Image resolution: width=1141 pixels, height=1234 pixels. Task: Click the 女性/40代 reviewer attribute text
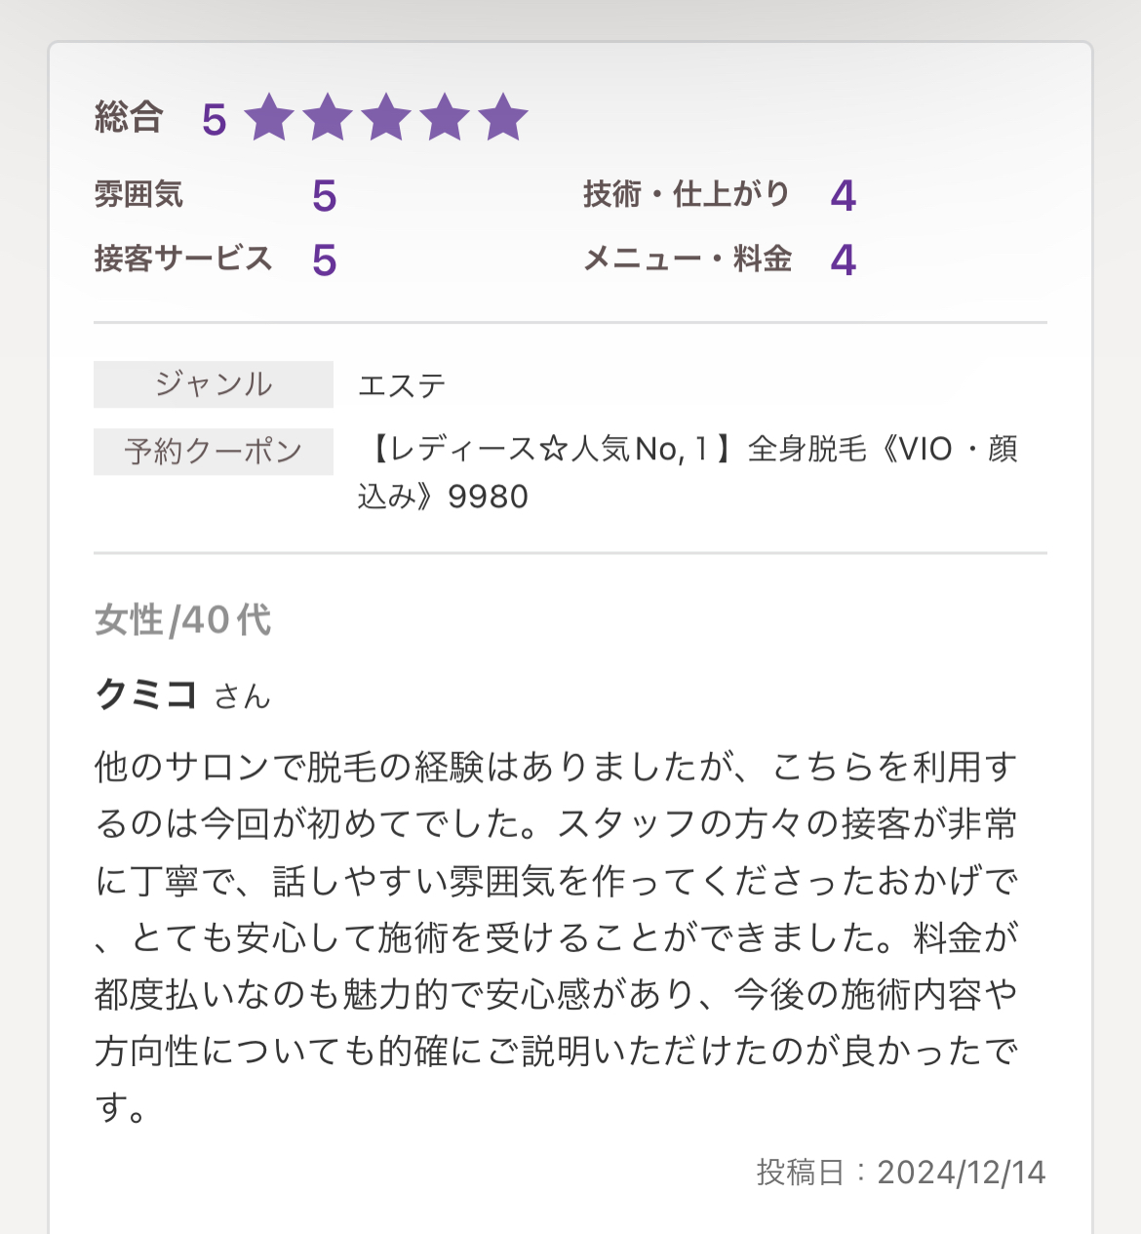[x=183, y=619]
